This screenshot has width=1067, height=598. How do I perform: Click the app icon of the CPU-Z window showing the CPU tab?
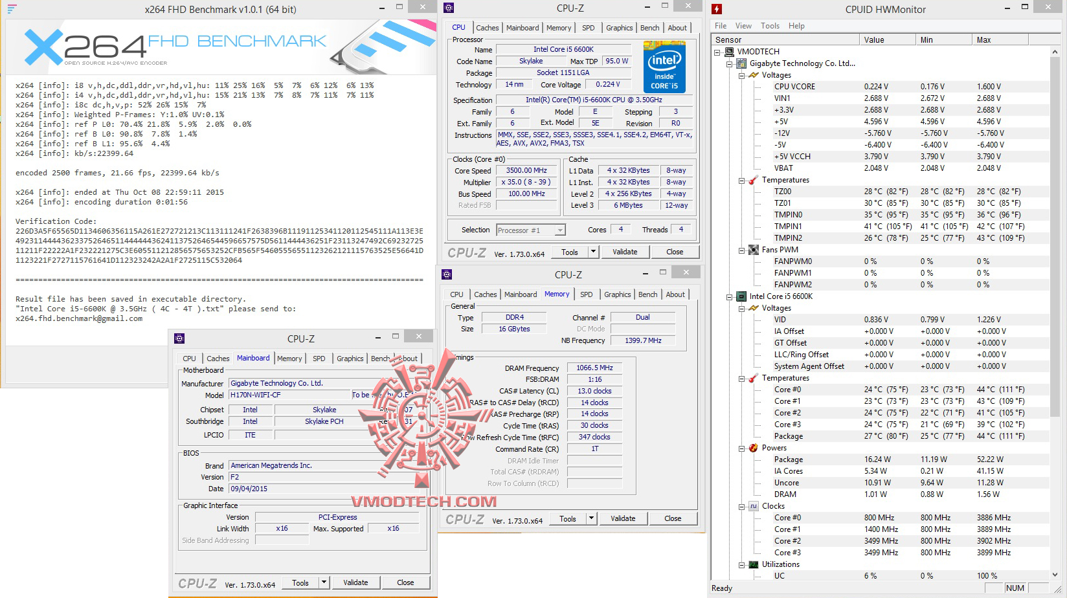tap(449, 8)
